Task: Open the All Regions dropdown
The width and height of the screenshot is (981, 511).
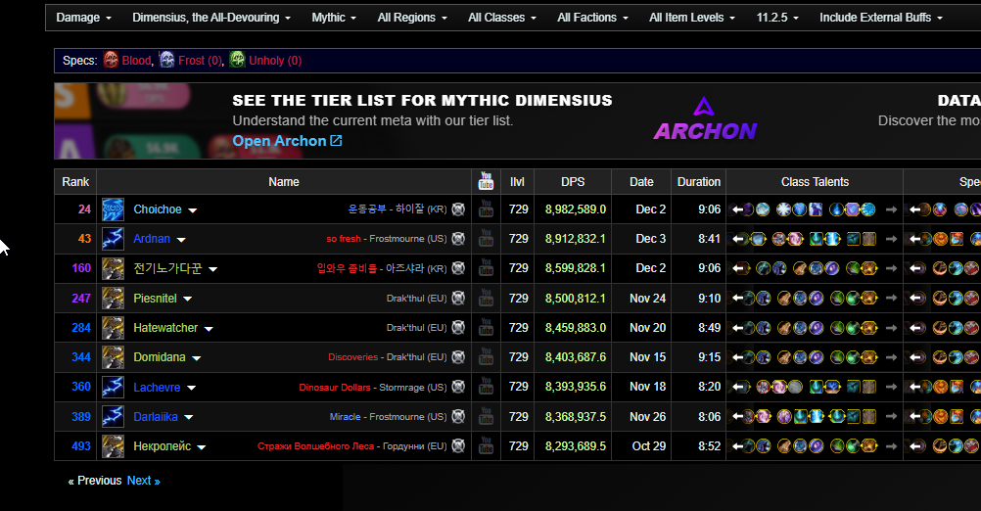Action: (412, 18)
